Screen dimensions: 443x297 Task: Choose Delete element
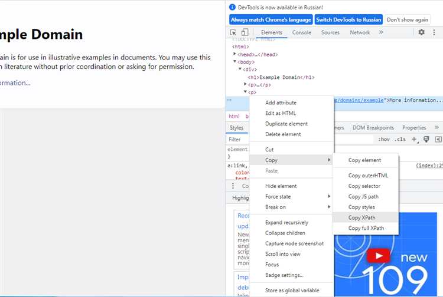[291, 134]
